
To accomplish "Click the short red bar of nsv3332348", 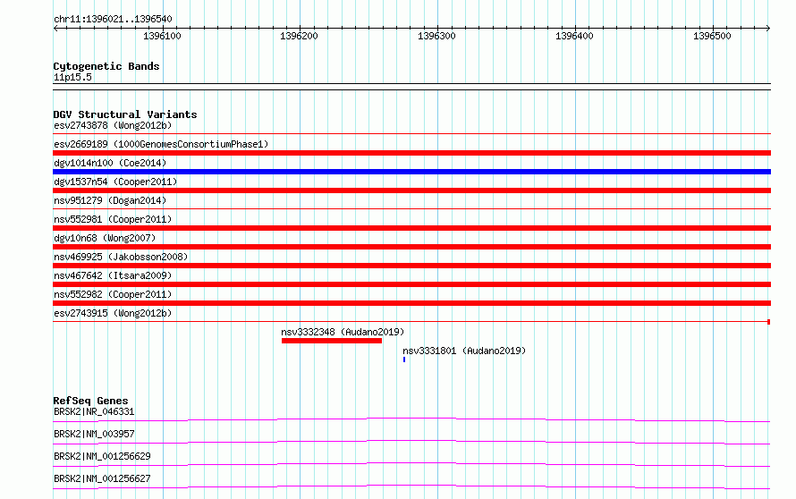I will (332, 341).
